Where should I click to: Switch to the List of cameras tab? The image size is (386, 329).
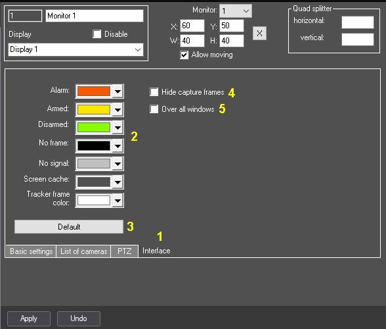point(83,251)
